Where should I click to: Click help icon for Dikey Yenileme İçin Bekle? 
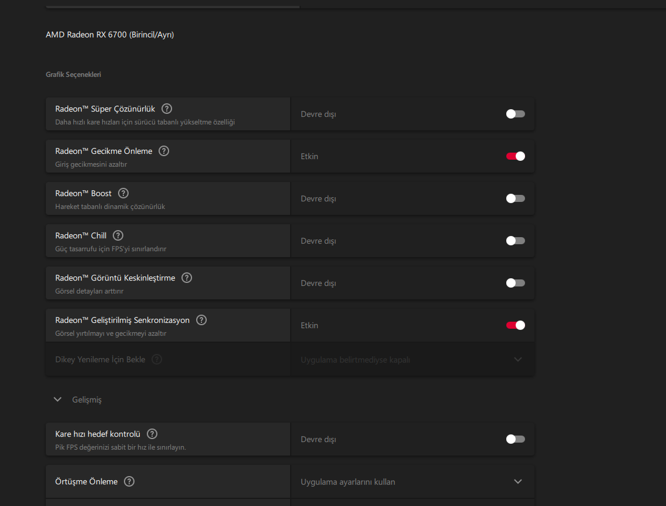coord(157,359)
